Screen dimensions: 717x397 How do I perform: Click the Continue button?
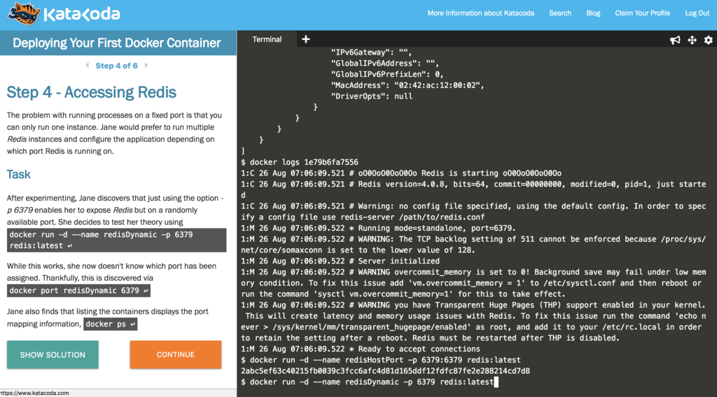pyautogui.click(x=176, y=354)
